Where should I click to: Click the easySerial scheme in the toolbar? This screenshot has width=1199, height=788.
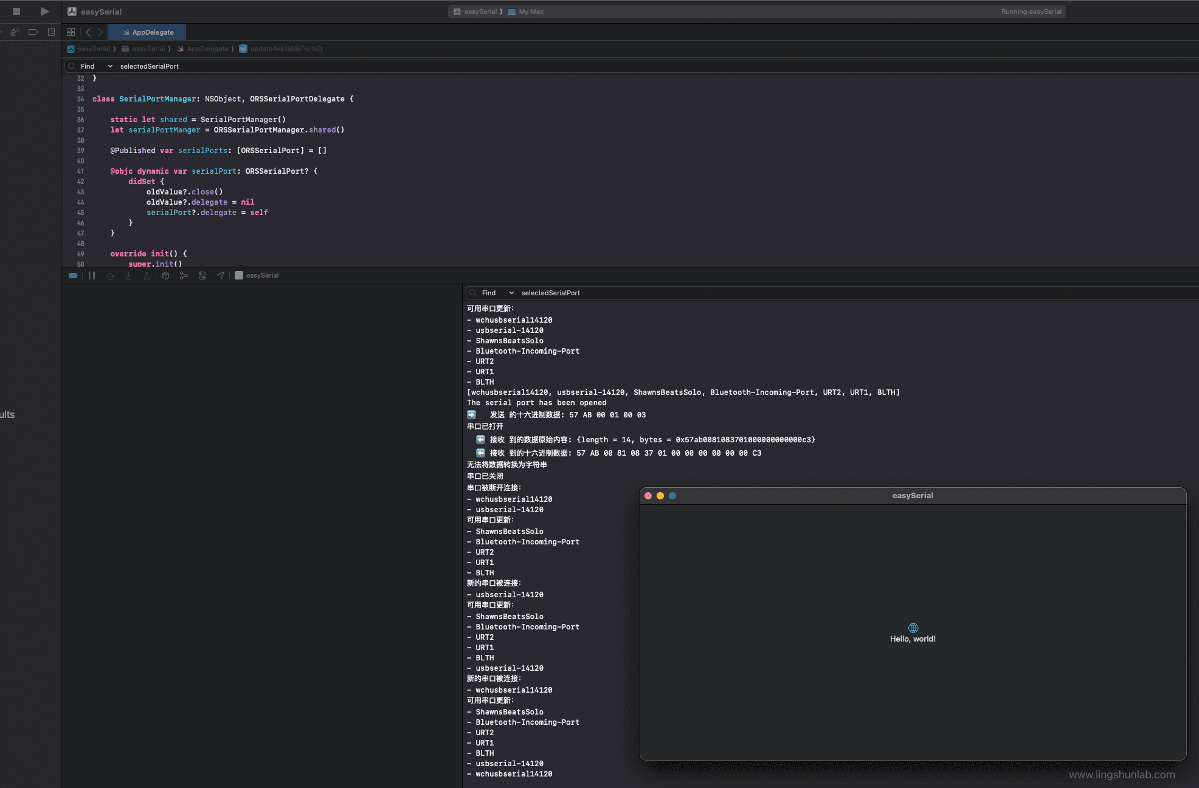click(x=475, y=12)
